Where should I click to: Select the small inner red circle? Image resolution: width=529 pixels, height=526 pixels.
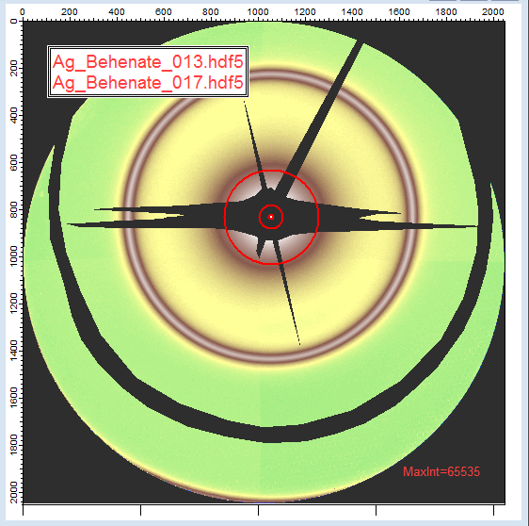pos(271,217)
